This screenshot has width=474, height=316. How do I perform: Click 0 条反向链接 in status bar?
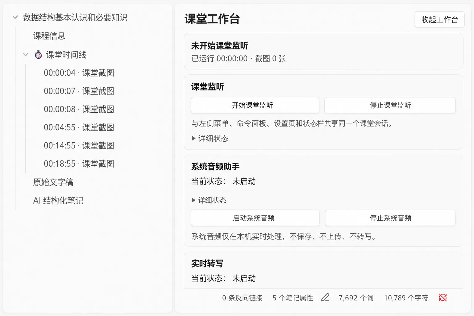[x=242, y=298]
